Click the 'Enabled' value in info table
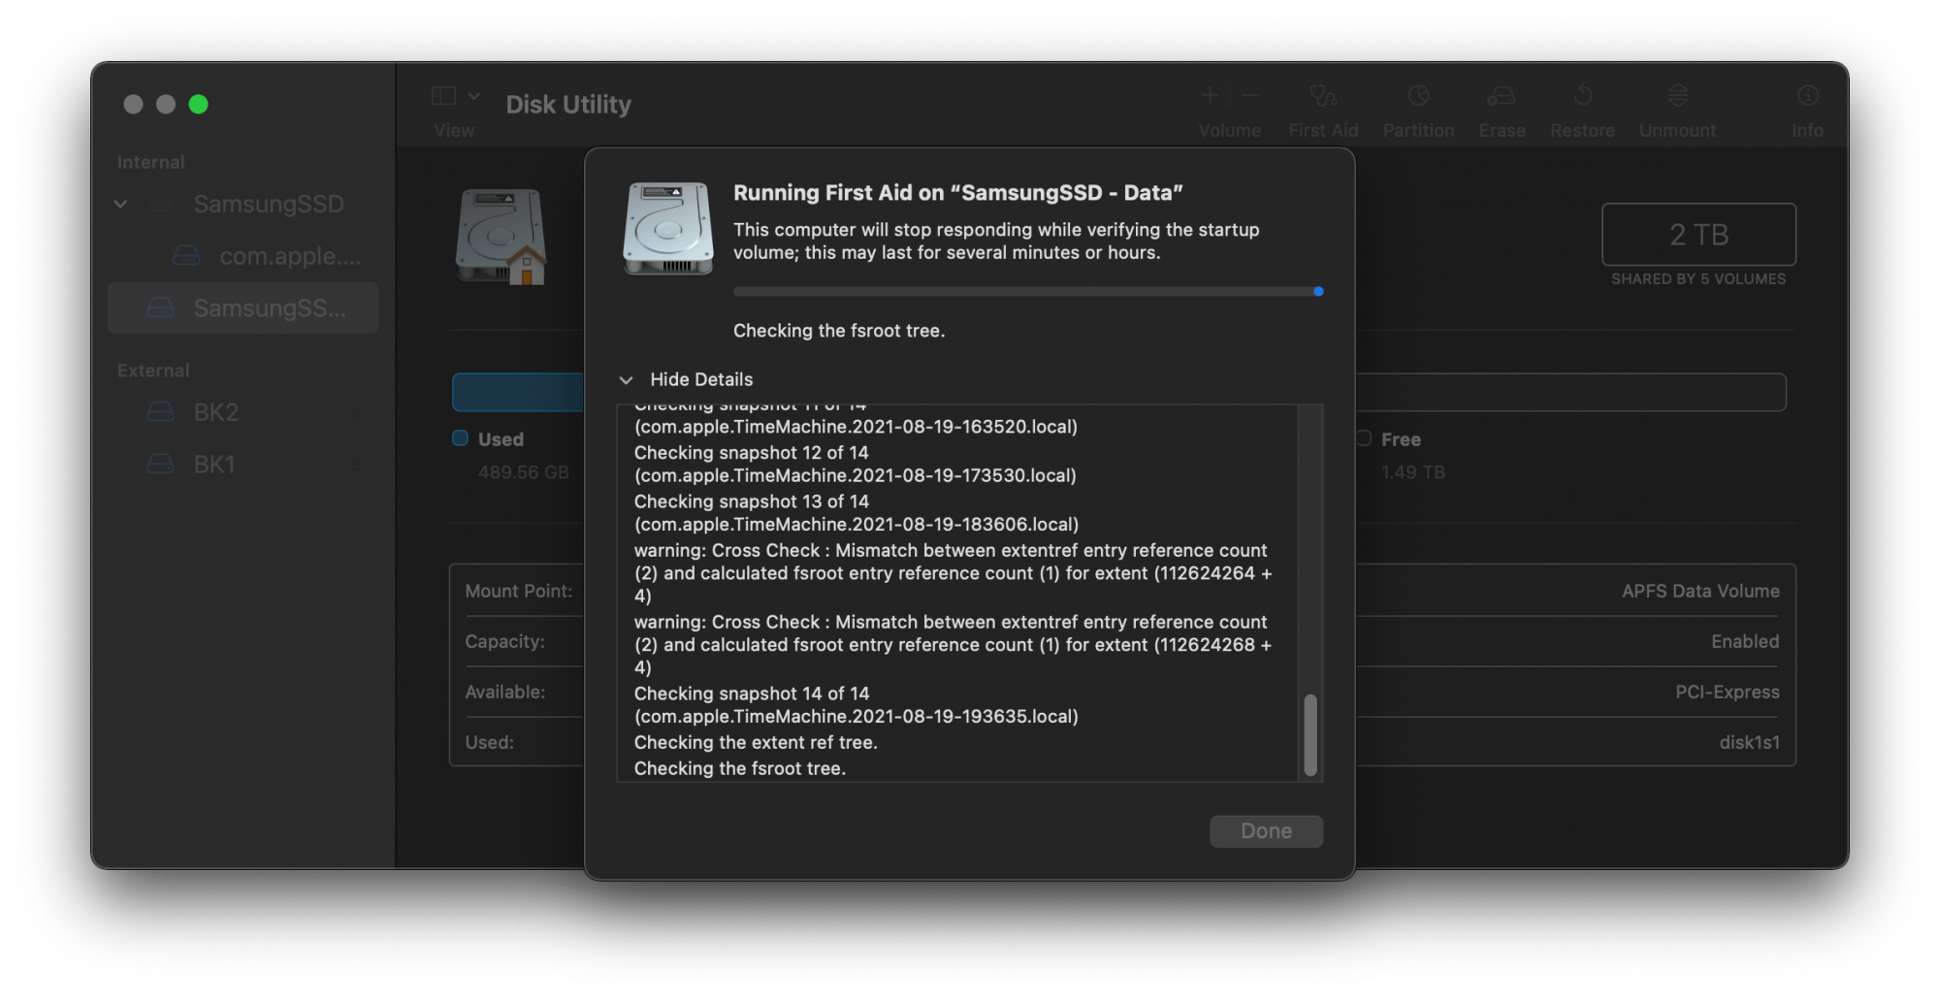1940x1001 pixels. point(1745,641)
